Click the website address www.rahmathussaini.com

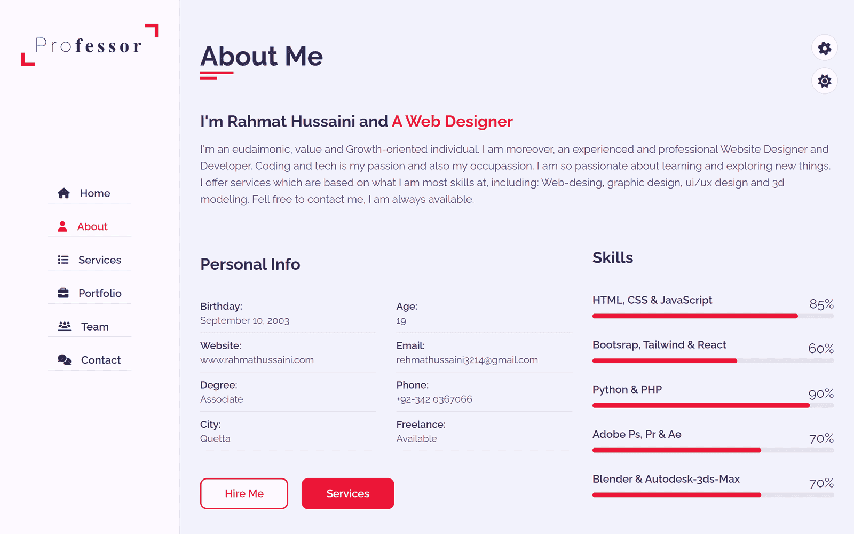coord(257,360)
